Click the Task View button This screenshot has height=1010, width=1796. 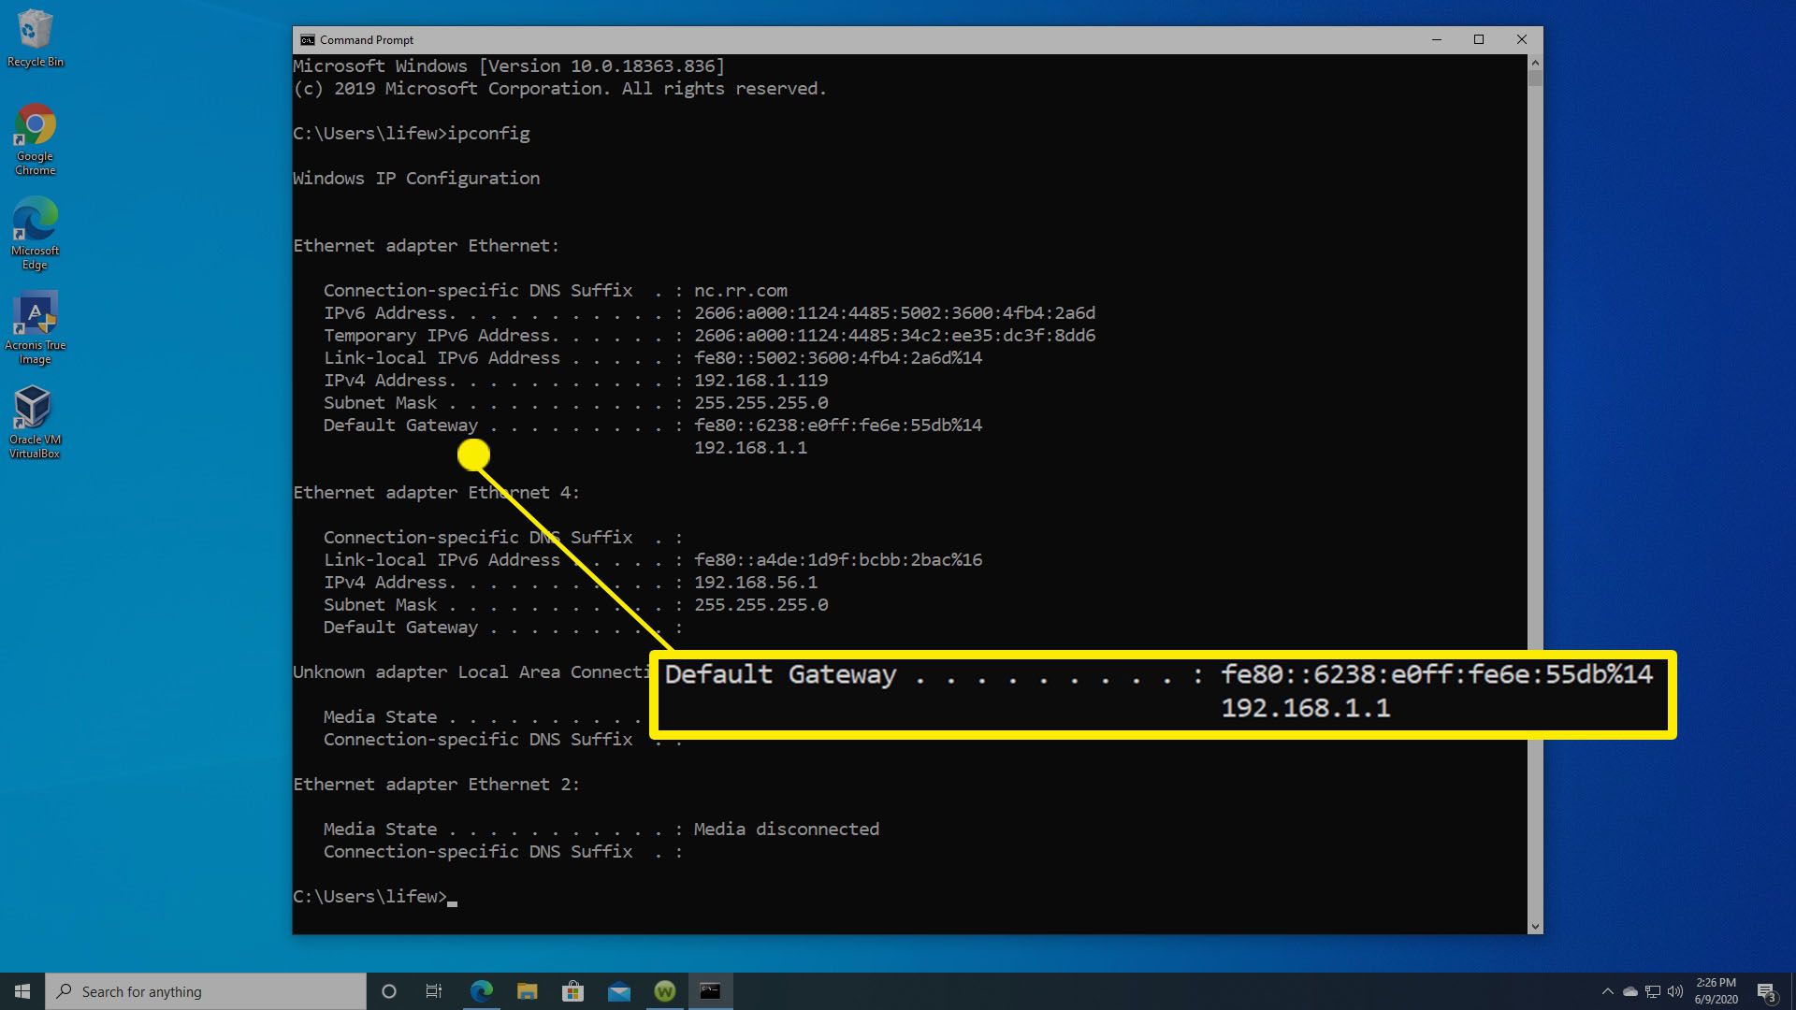click(x=434, y=990)
